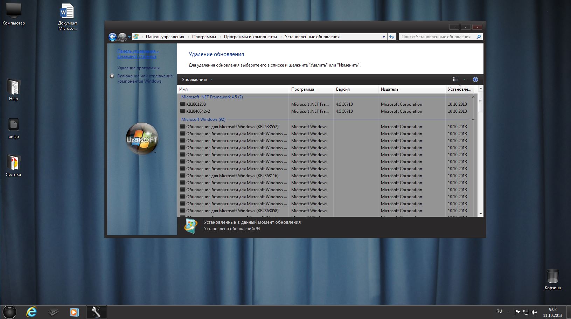Screen dimensions: 571x319
Task: Select 'Обновление для Microsoft Windows (KB2868116)'
Action: tap(232, 176)
